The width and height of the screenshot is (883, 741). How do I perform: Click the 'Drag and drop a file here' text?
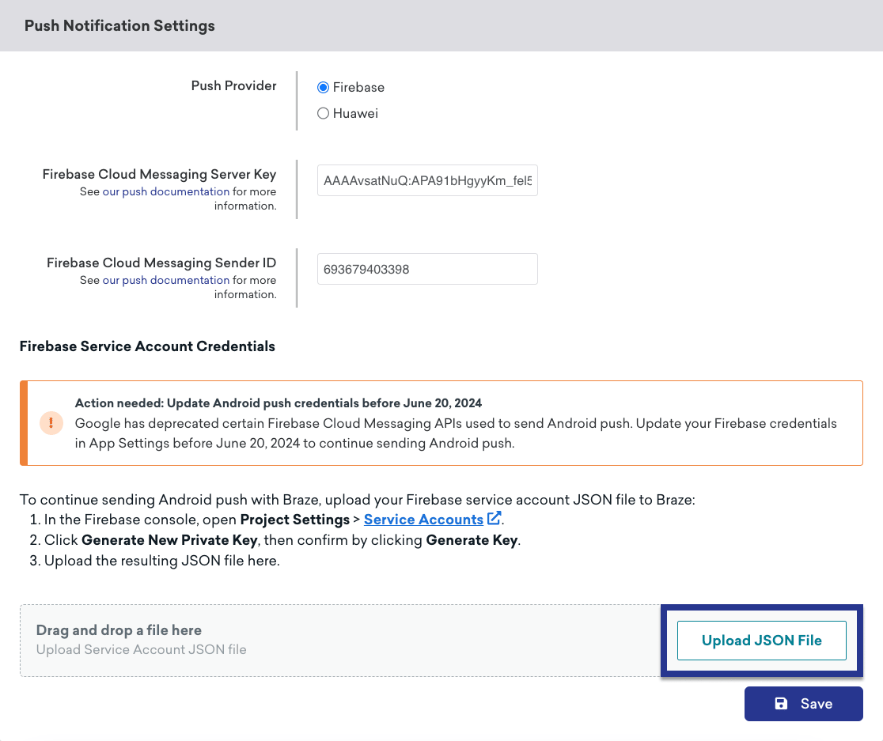(119, 629)
